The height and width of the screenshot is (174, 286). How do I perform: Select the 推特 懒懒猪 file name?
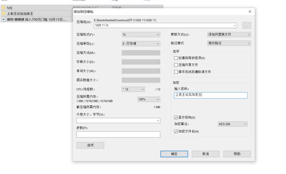click(36, 20)
